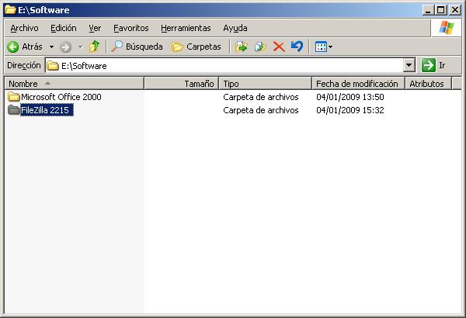The image size is (466, 318).
Task: Click the Forward arrow icon
Action: (65, 47)
